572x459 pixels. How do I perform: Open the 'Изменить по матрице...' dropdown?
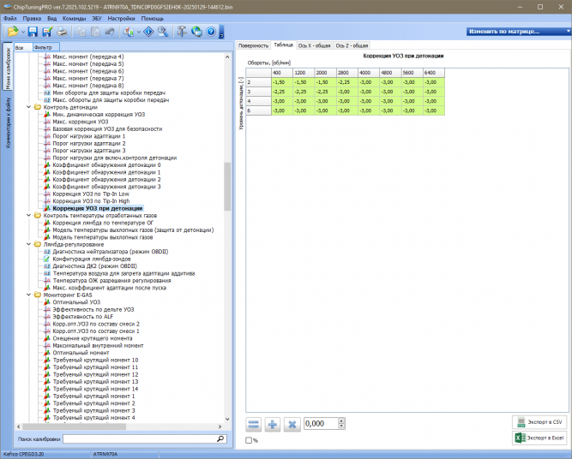[x=519, y=32]
